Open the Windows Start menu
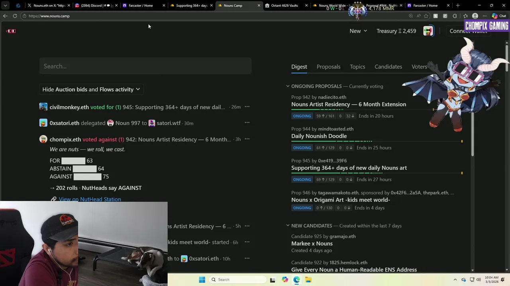Viewport: 510px width, 286px height. 202,280
